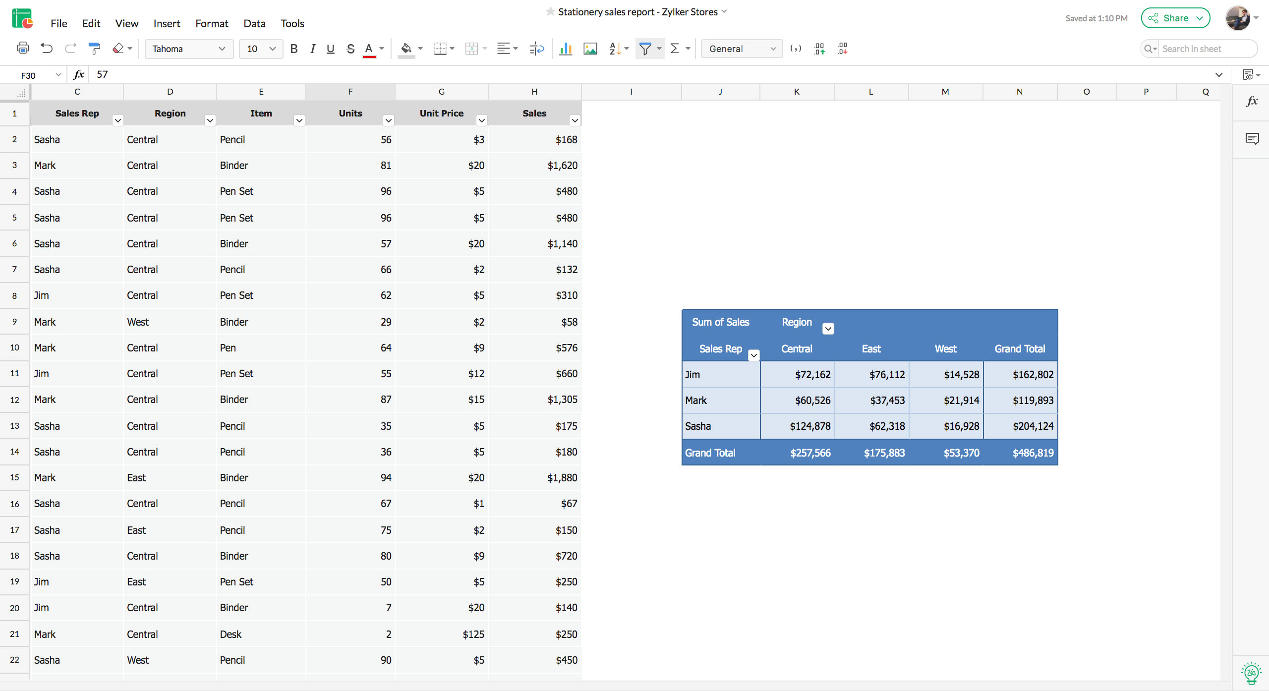The image size is (1269, 691).
Task: Toggle strikethrough formatting
Action: (350, 49)
